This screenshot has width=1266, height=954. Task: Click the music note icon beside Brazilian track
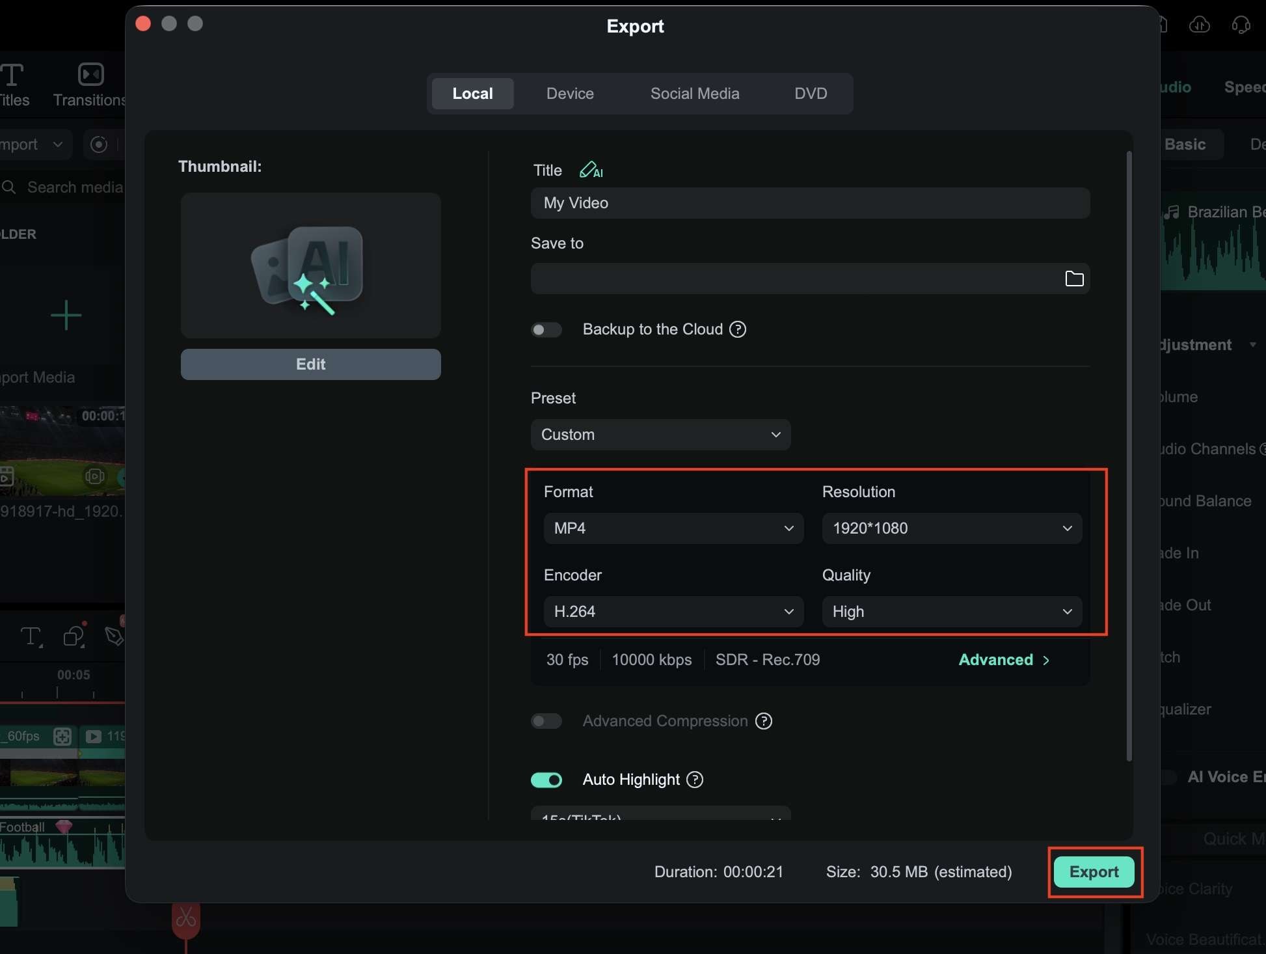pyautogui.click(x=1172, y=212)
